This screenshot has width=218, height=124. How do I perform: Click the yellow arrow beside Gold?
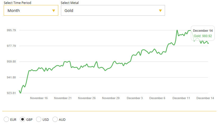click(160, 11)
